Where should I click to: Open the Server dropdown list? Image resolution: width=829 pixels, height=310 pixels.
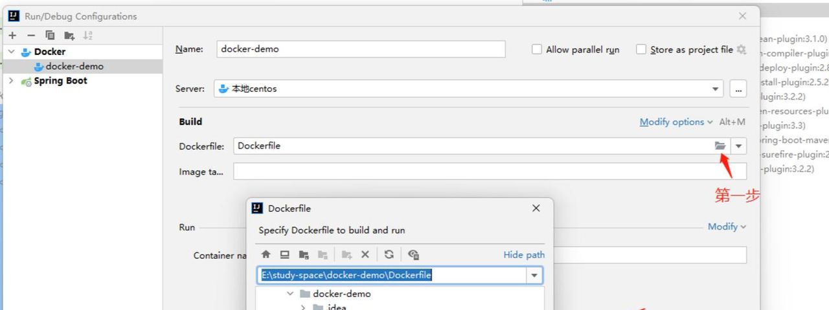click(716, 89)
